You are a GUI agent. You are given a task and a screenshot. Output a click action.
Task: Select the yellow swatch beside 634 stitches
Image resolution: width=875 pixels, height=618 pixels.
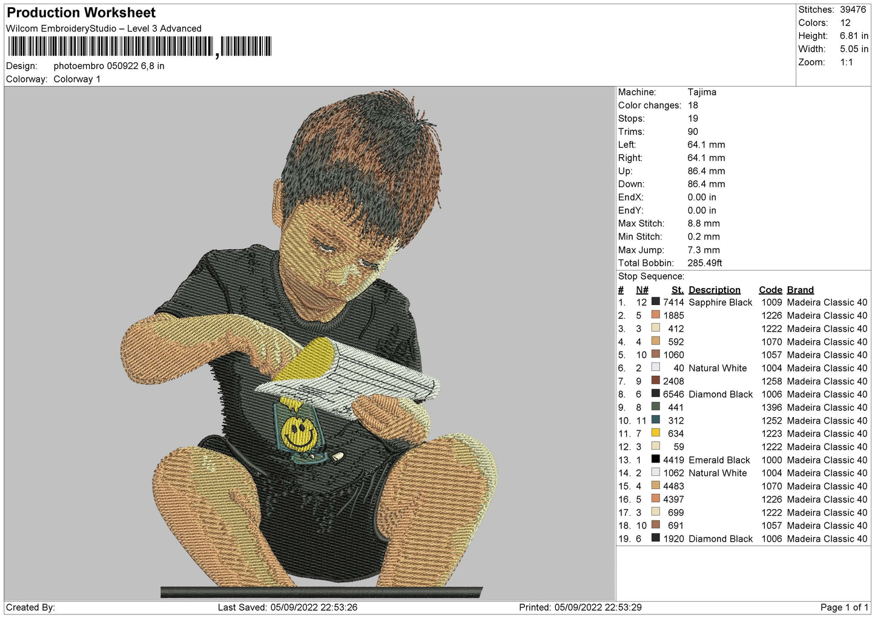coord(655,433)
